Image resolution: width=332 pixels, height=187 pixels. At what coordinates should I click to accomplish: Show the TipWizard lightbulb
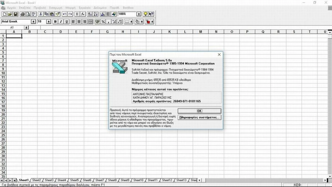click(145, 14)
